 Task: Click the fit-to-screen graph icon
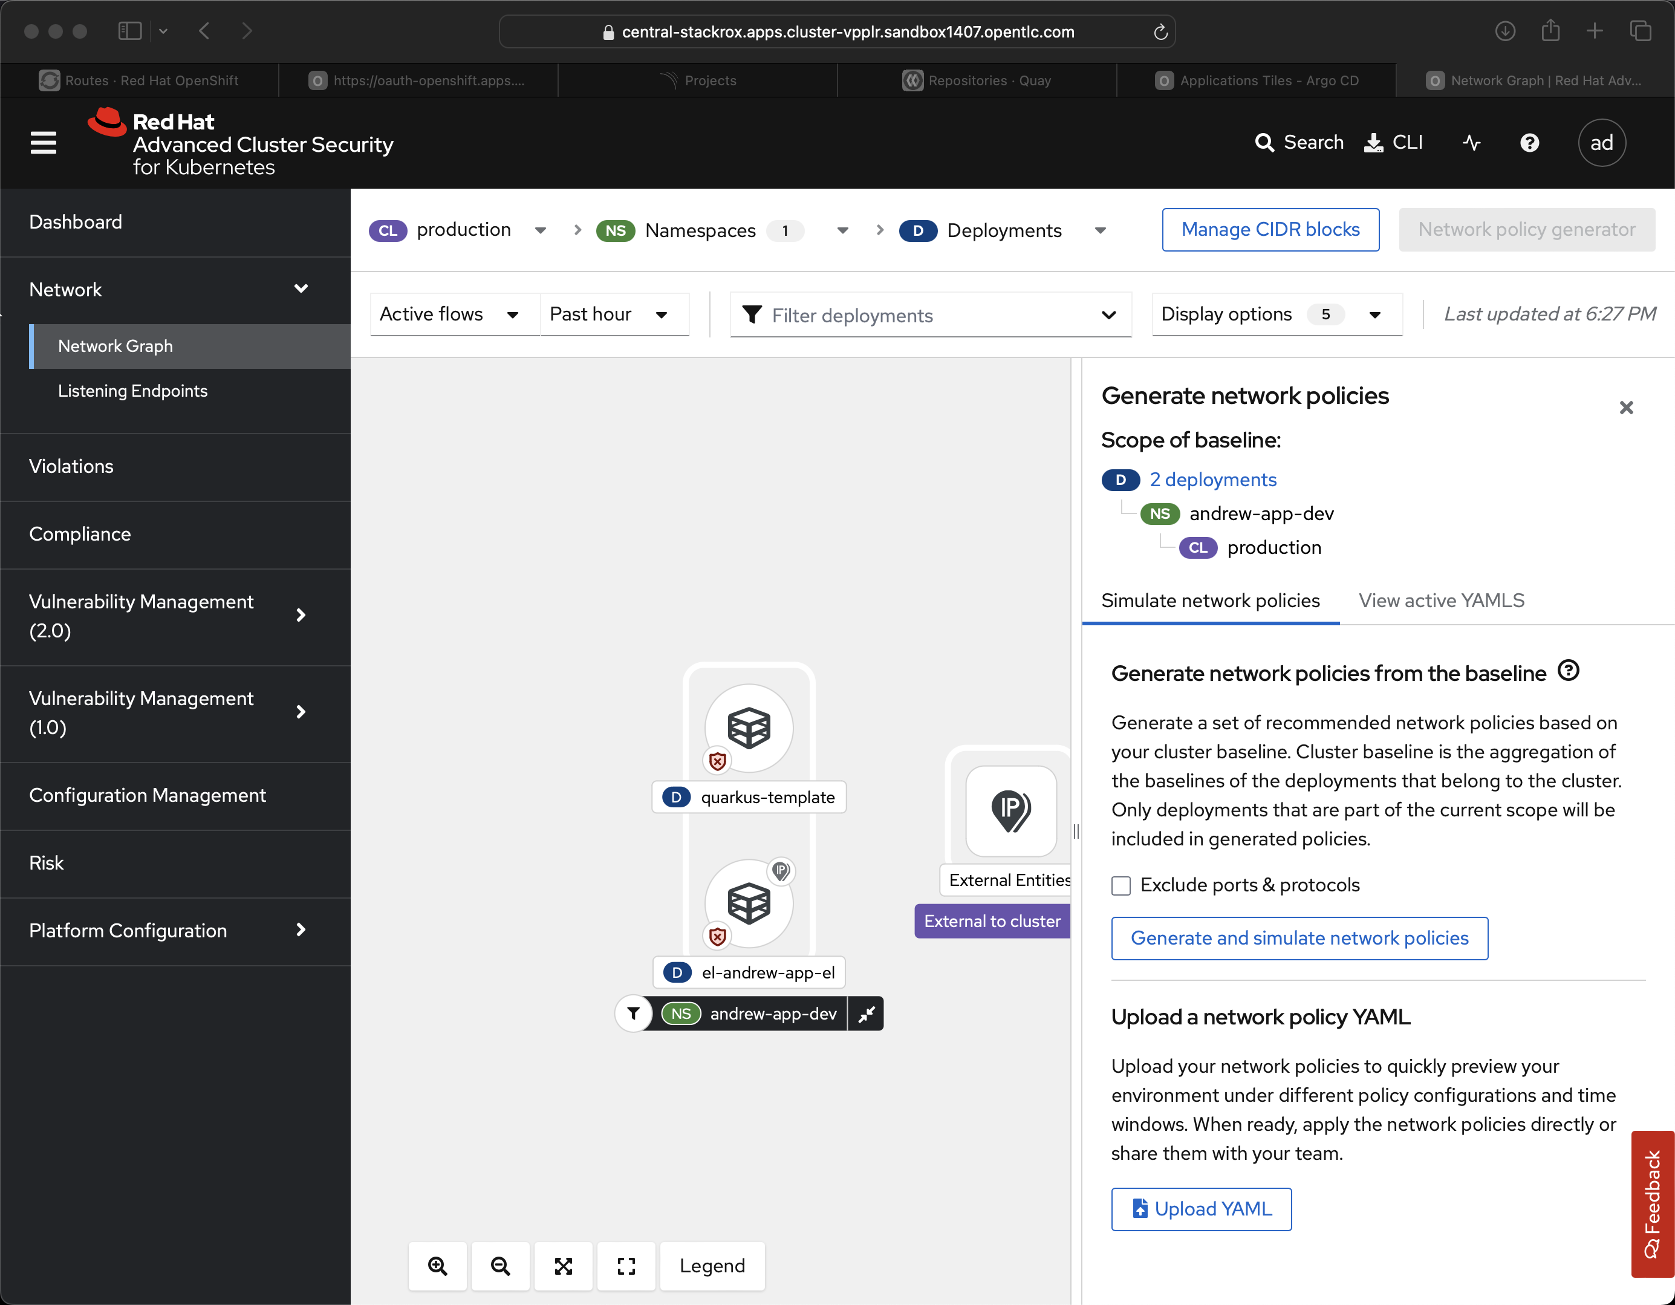point(563,1266)
